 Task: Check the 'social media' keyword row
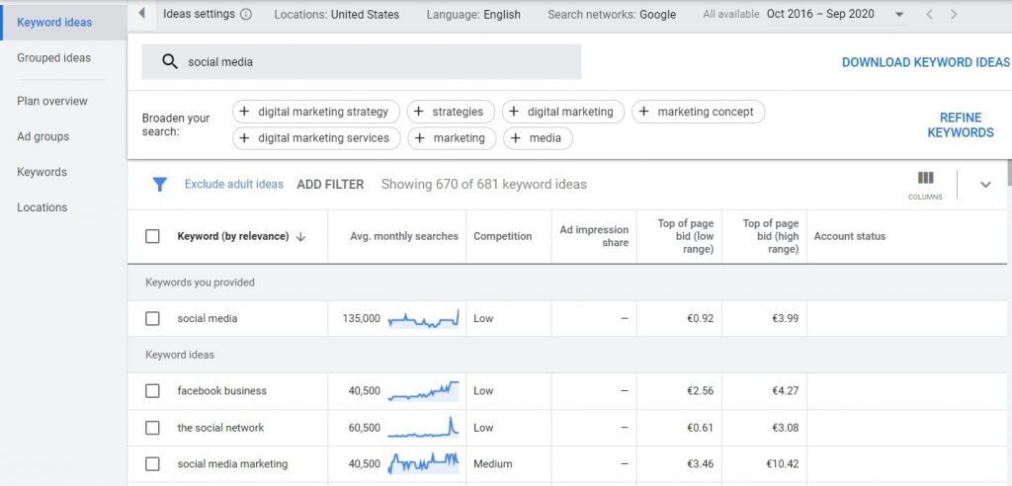tap(152, 318)
